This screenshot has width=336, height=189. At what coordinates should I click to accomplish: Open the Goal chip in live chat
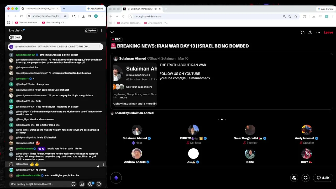pyautogui.click(x=15, y=38)
